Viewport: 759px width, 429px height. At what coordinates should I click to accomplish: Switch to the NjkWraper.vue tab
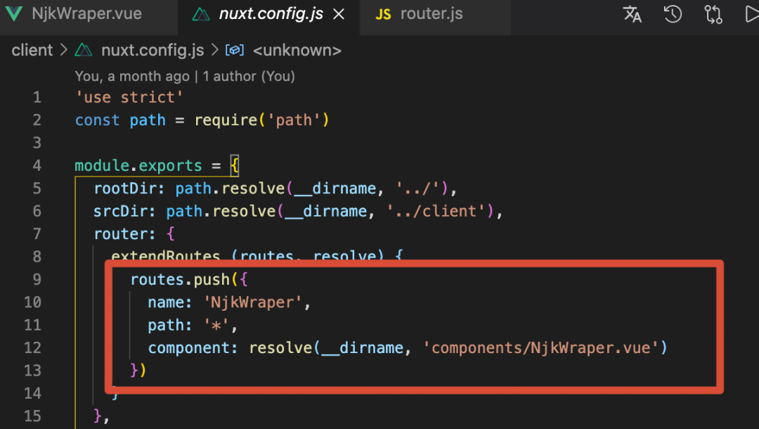coord(86,14)
